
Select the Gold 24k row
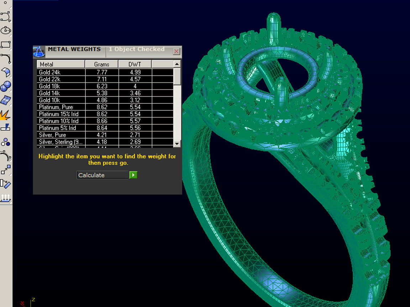(105, 72)
